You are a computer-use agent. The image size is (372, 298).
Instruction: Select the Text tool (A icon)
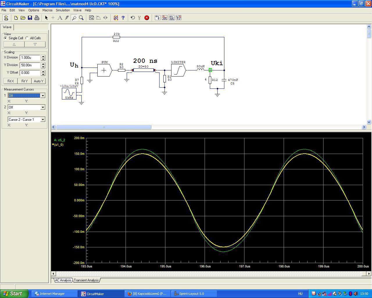[x=60, y=18]
